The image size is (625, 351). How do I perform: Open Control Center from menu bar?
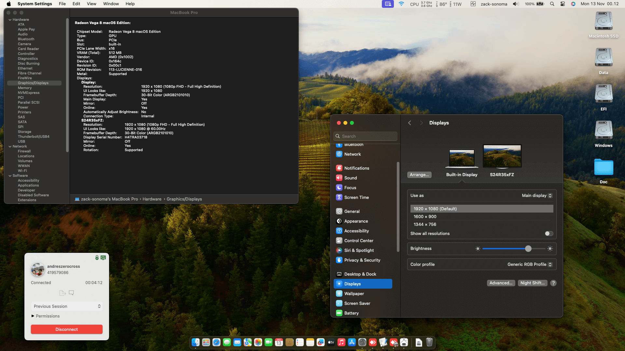[x=562, y=4]
